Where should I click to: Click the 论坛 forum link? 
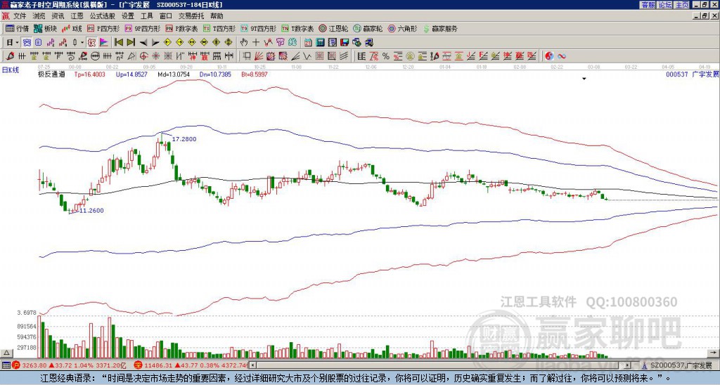[665, 4]
